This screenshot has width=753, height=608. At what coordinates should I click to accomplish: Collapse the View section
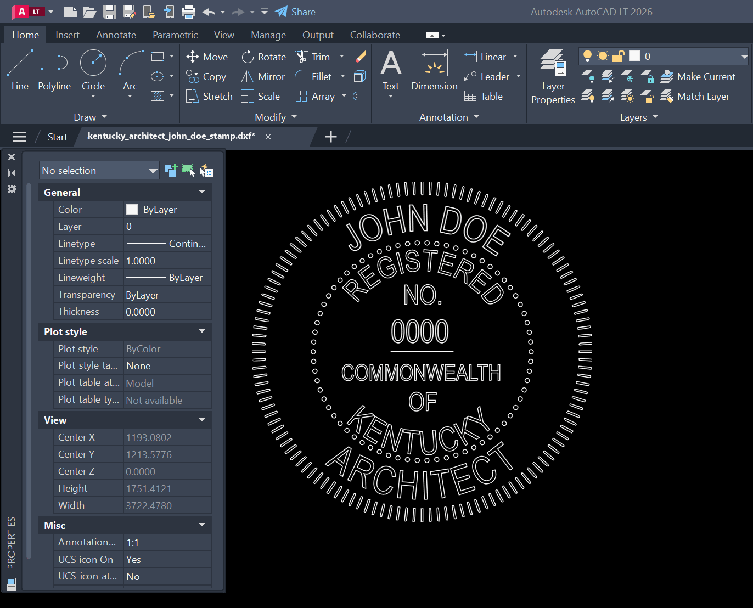[202, 420]
